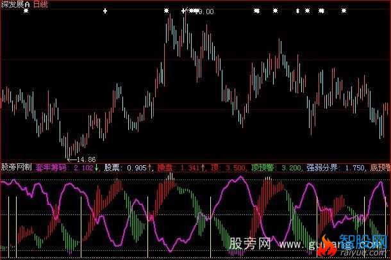Click the 深发展A stock name label
The image size is (391, 260).
point(15,4)
